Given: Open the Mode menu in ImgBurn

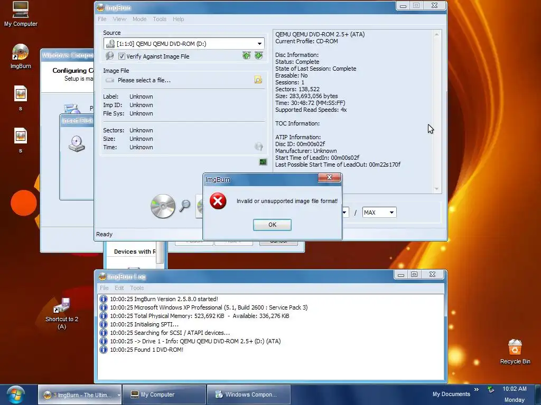Looking at the screenshot, I should click(x=139, y=19).
